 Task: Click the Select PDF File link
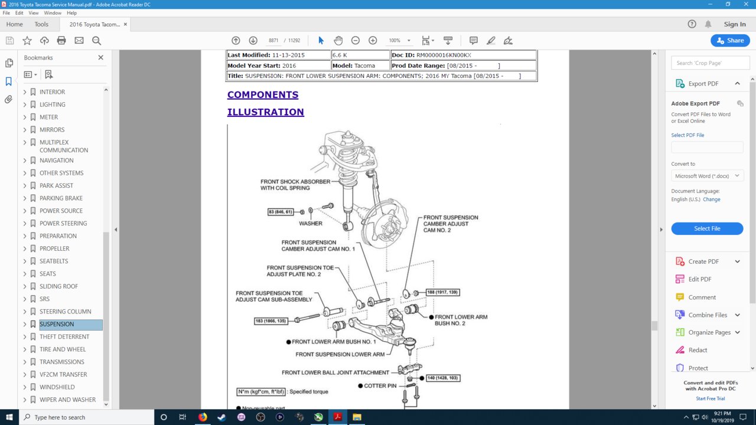point(687,135)
